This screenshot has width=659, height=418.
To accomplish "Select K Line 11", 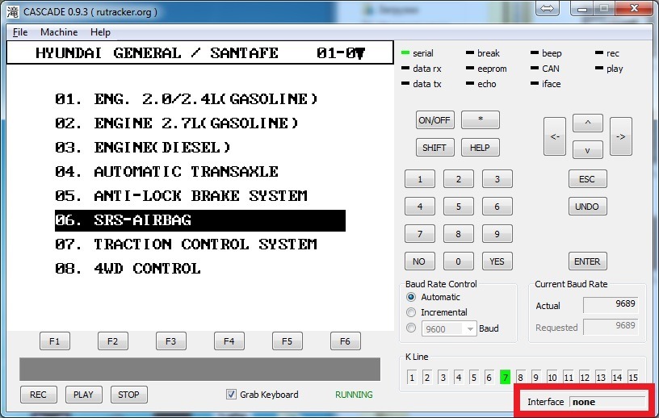I will pyautogui.click(x=569, y=378).
